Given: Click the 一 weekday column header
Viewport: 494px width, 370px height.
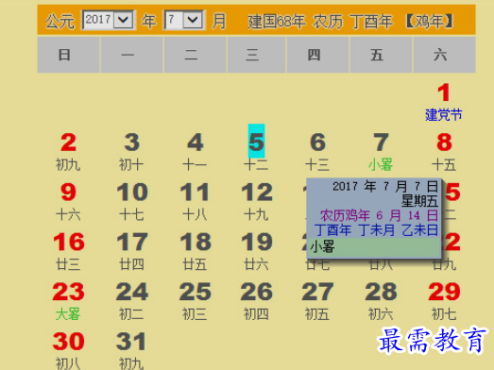Looking at the screenshot, I should (x=132, y=55).
